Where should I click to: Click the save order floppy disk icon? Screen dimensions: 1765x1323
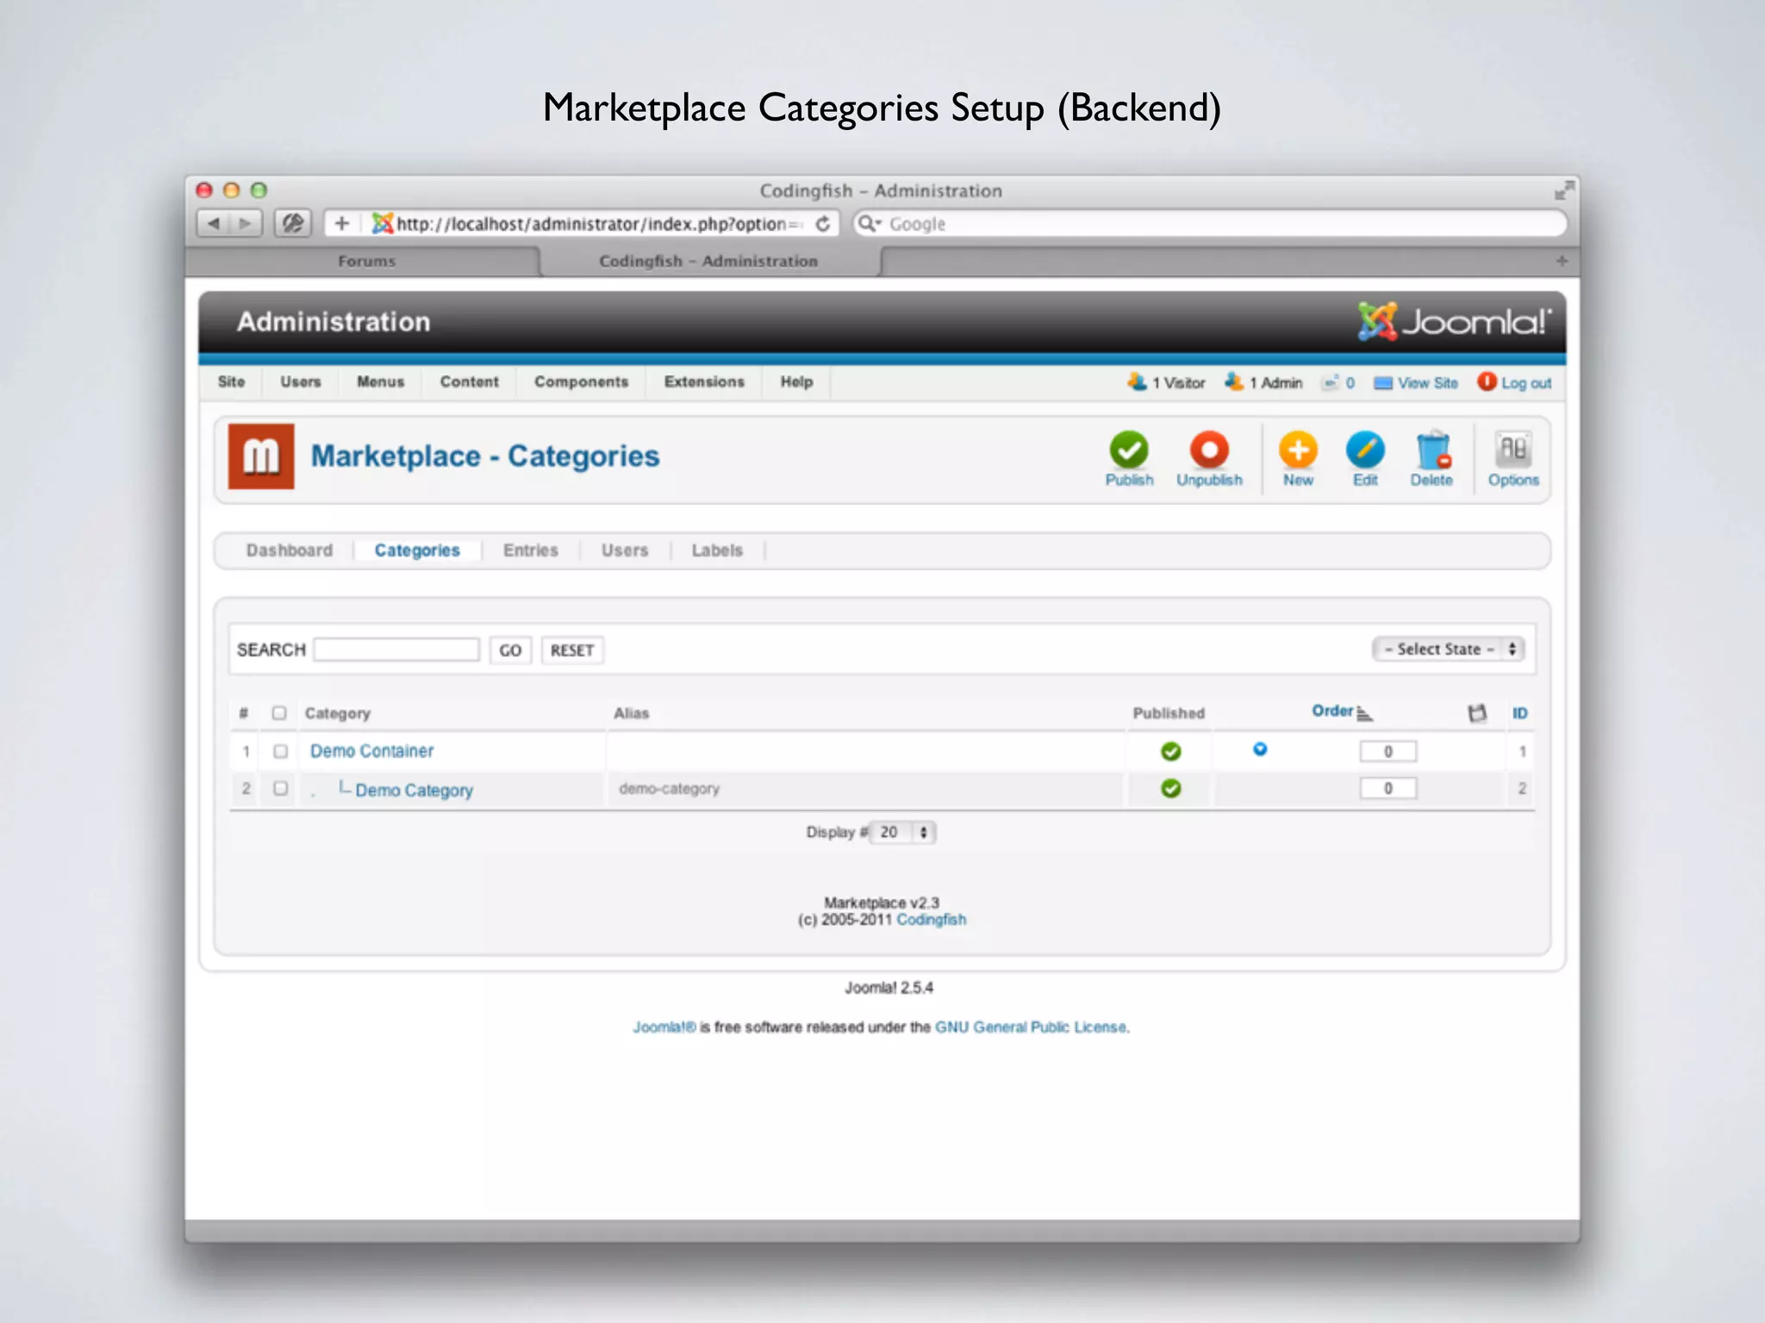1477,712
